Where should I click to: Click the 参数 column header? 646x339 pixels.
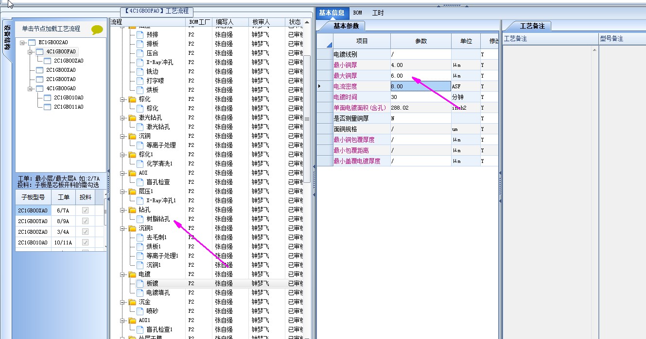(420, 41)
